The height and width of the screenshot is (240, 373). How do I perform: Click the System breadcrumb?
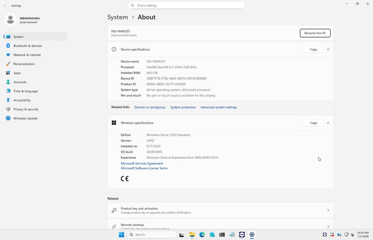point(117,17)
